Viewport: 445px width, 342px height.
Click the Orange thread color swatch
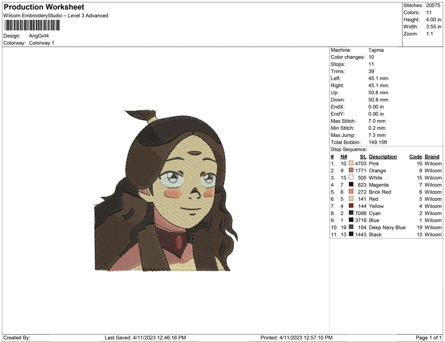click(x=351, y=170)
